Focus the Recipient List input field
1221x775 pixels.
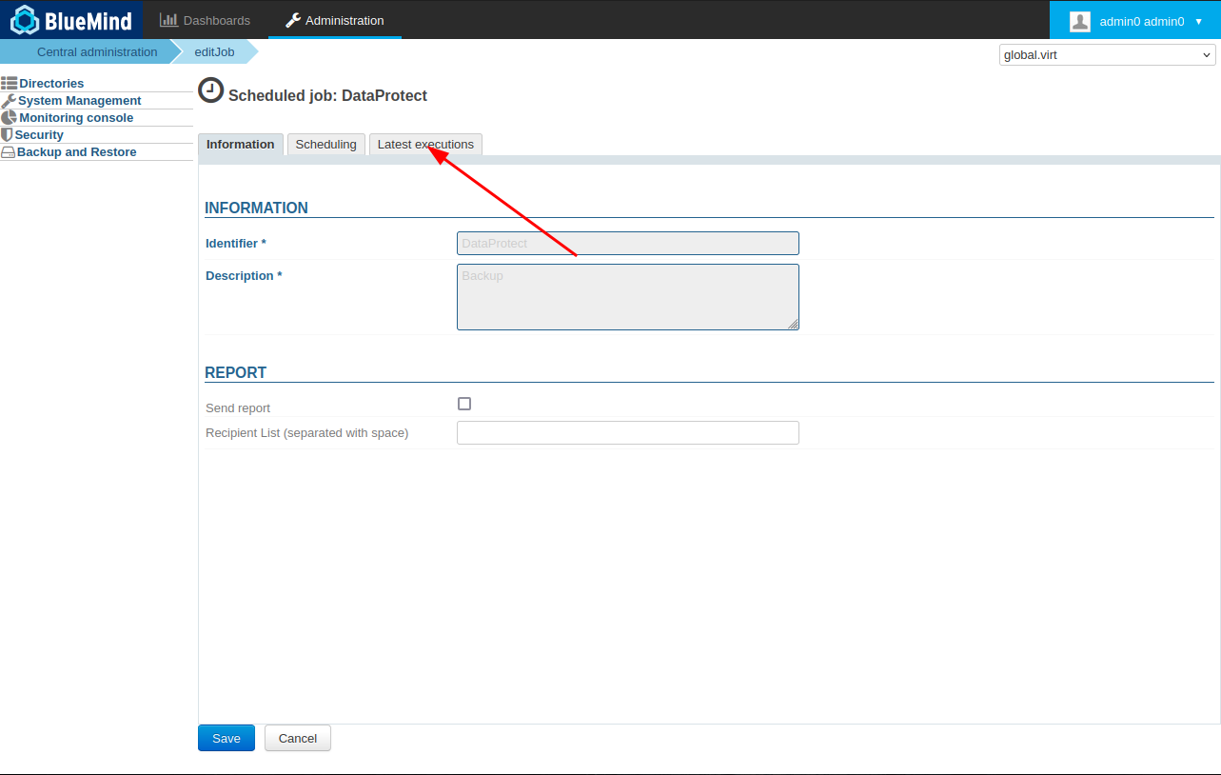(x=627, y=433)
